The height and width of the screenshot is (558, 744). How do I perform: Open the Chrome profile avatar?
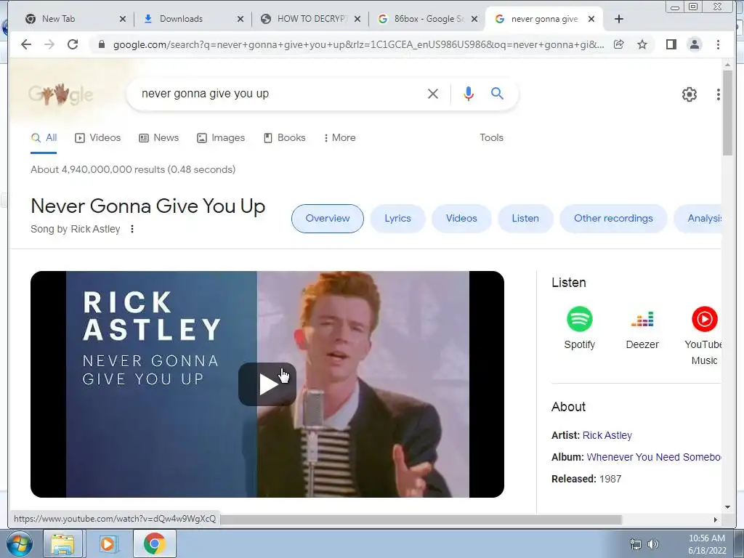(694, 44)
